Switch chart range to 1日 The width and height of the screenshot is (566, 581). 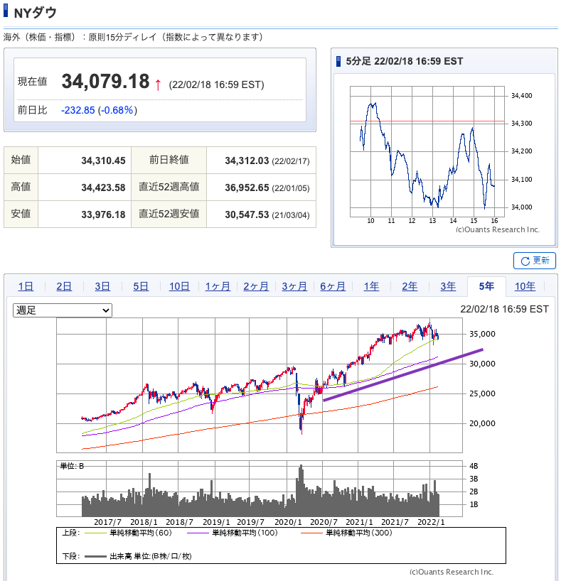point(26,286)
